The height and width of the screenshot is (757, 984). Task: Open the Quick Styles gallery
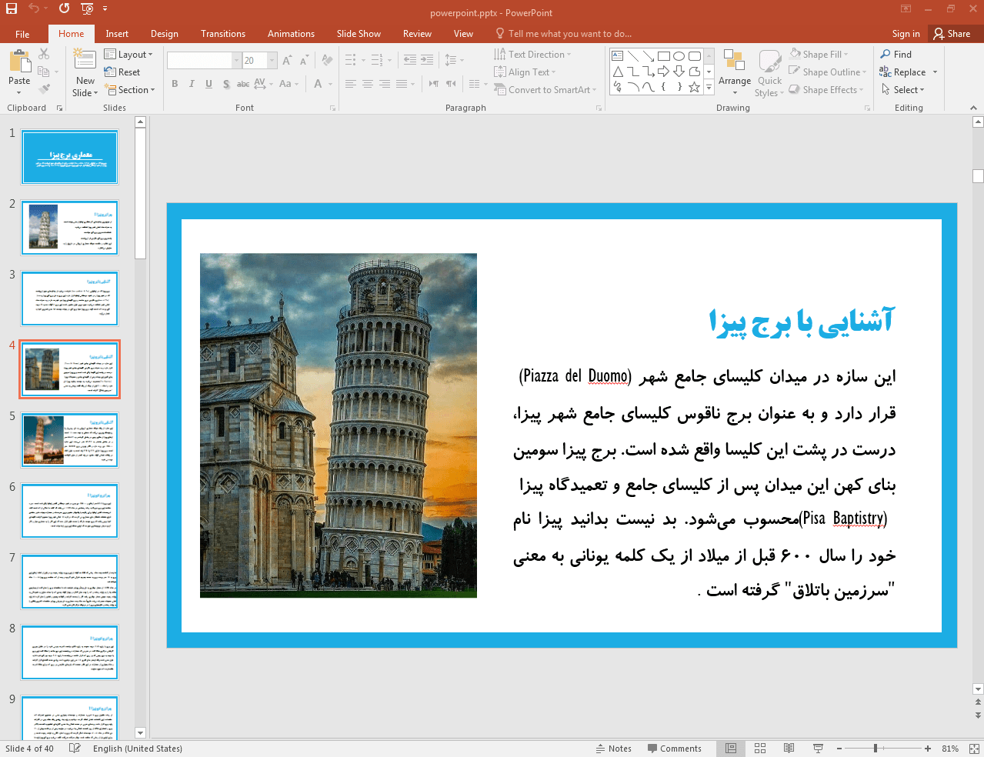coord(769,74)
